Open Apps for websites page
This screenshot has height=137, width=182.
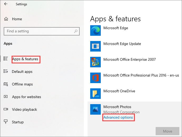point(26,97)
